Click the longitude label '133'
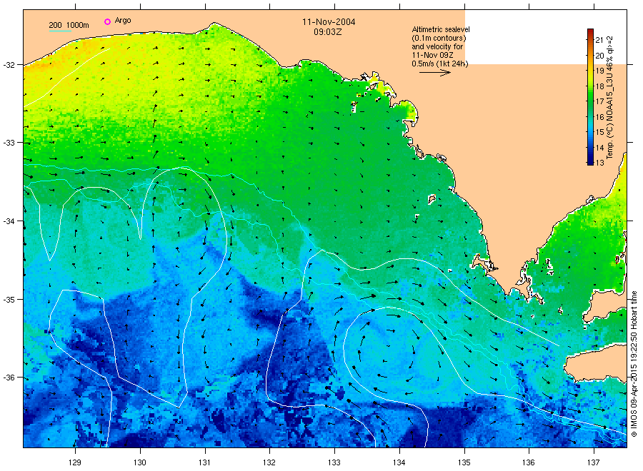 [334, 462]
